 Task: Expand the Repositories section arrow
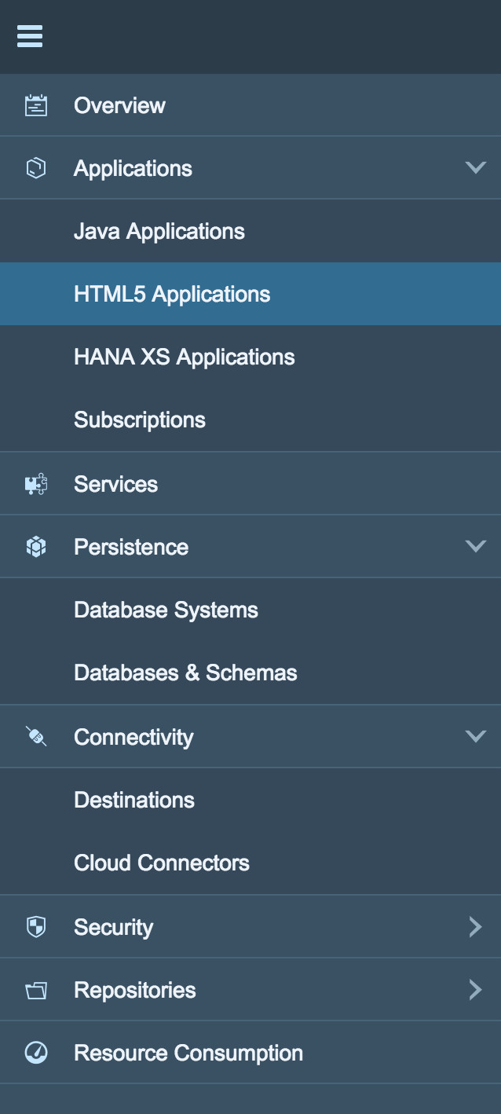475,989
